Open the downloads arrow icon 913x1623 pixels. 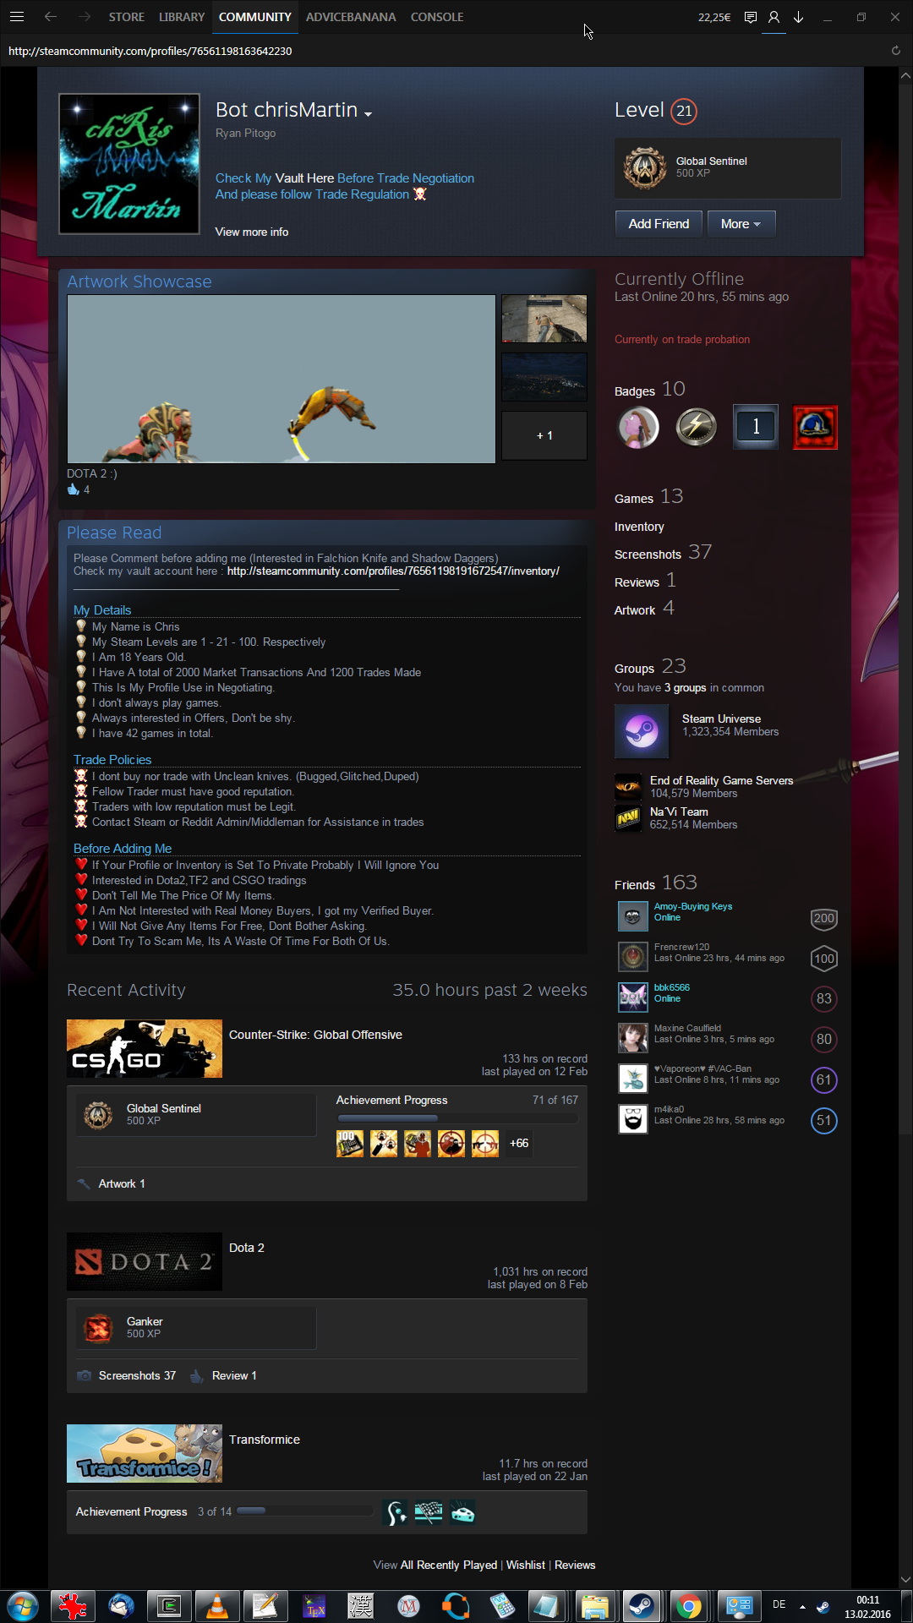point(798,17)
